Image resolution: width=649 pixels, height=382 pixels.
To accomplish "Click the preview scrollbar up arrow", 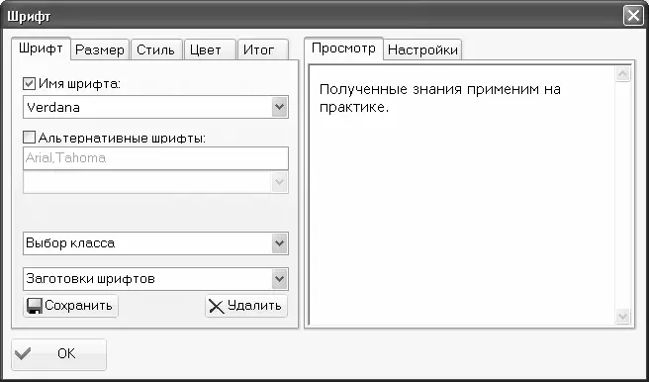I will (623, 74).
